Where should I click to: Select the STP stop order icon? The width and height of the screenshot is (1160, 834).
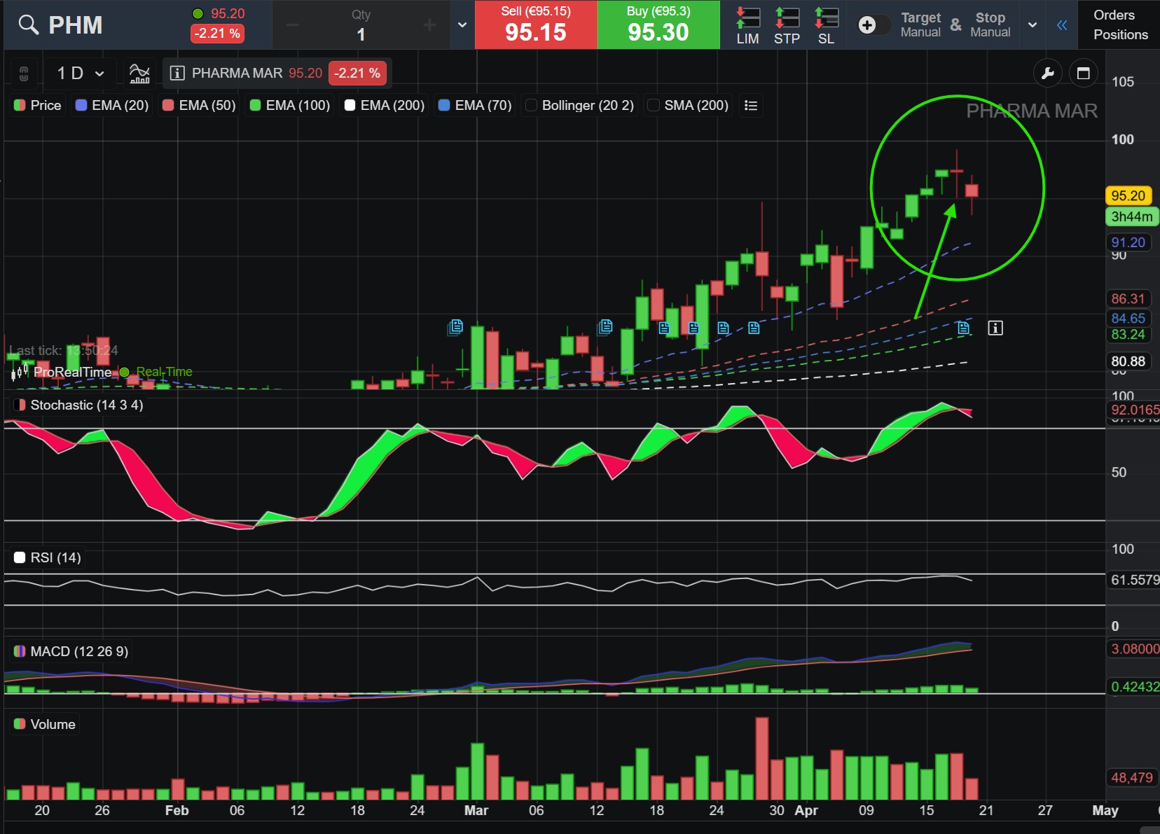pos(787,25)
